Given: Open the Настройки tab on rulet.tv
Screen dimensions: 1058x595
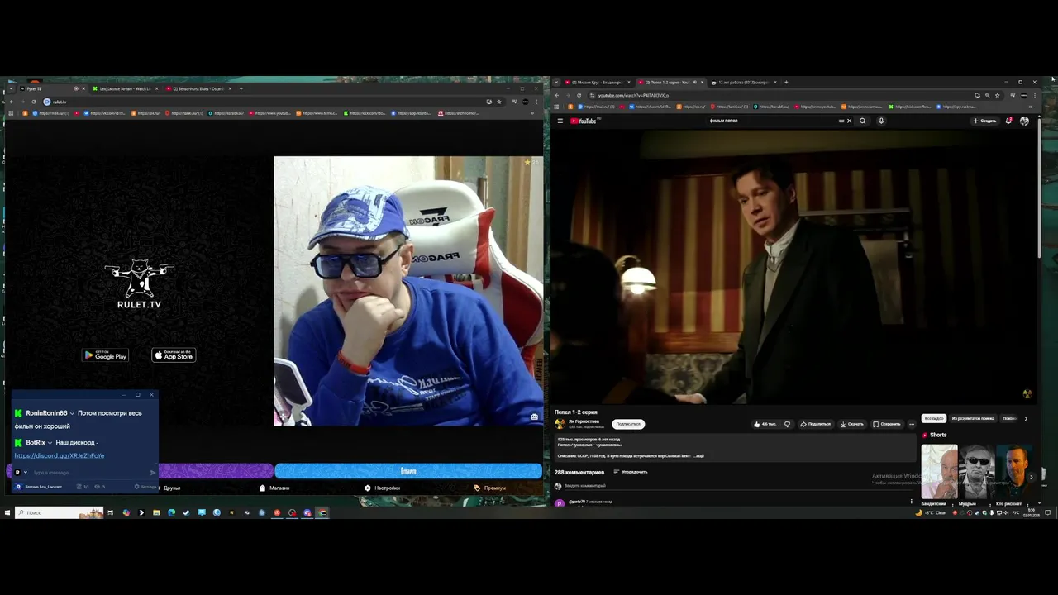Looking at the screenshot, I should 382,488.
